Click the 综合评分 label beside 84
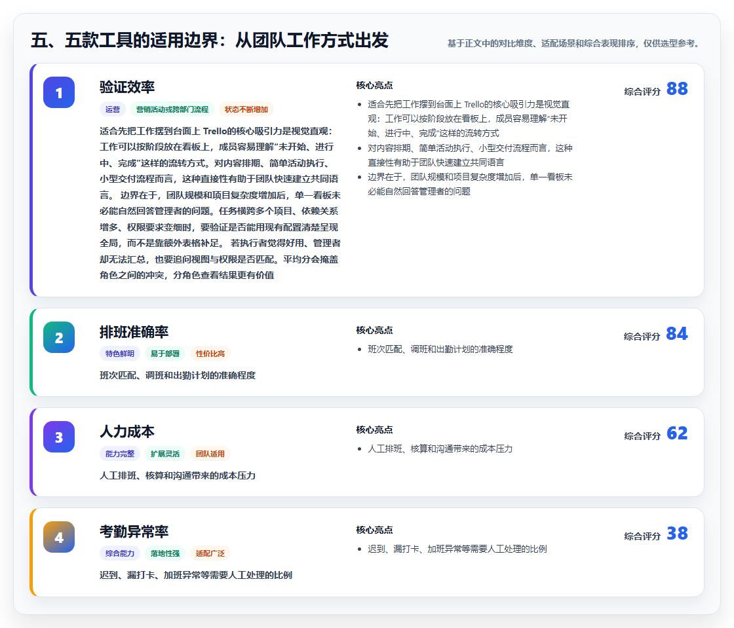The height and width of the screenshot is (628, 734). tap(642, 337)
